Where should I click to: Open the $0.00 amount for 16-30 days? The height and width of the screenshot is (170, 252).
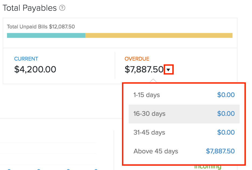tap(226, 114)
